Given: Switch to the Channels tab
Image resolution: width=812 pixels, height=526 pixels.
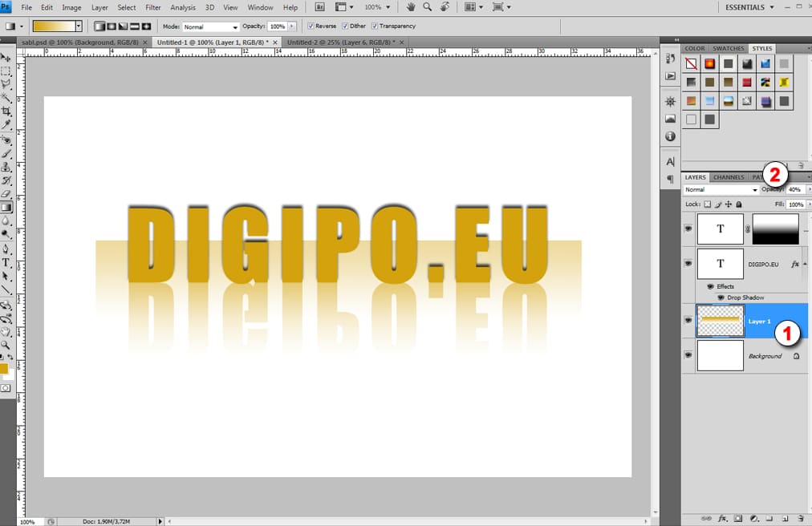Looking at the screenshot, I should coord(729,177).
